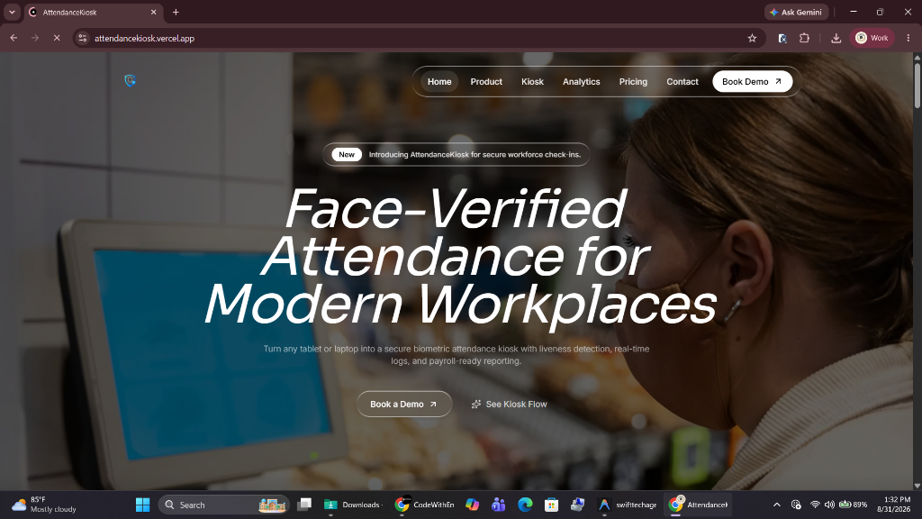Click the AttendanceKiosk taskbar window
This screenshot has width=922, height=519.
(699, 505)
